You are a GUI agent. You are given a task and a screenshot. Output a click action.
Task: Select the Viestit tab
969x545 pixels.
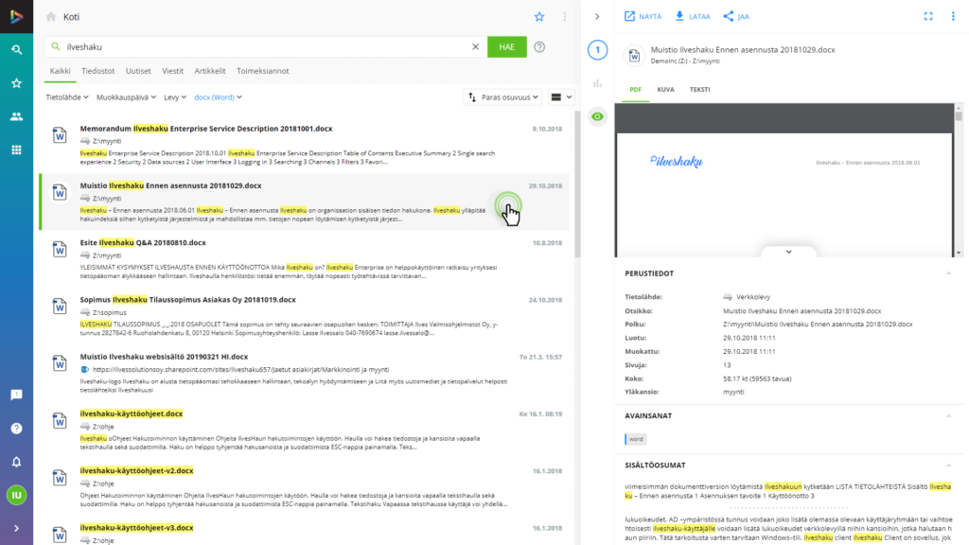173,71
